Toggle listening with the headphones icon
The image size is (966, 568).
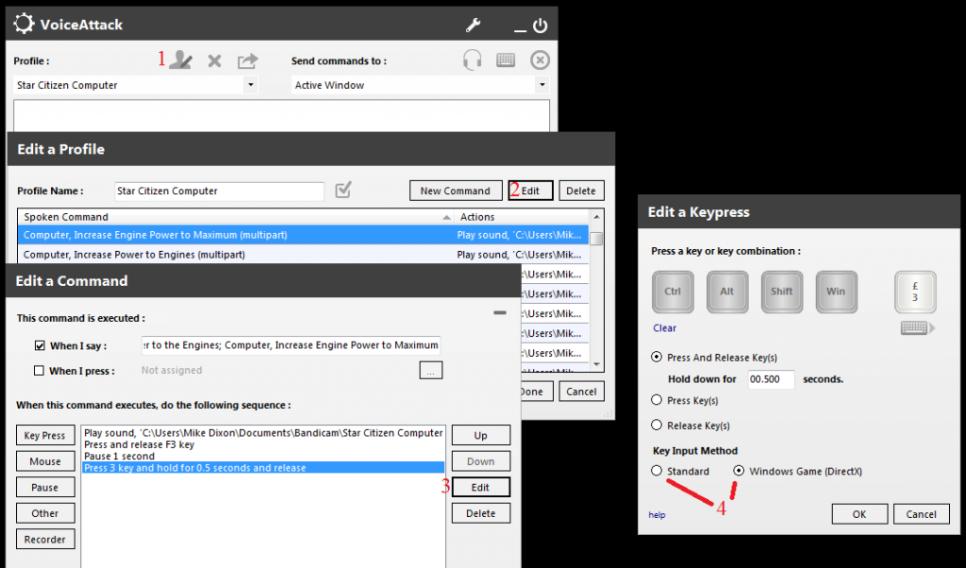point(473,60)
